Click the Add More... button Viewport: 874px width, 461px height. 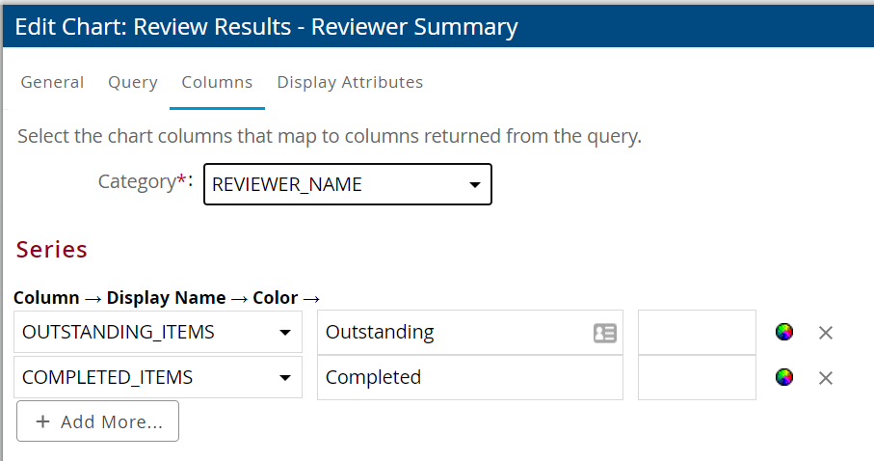click(x=97, y=421)
